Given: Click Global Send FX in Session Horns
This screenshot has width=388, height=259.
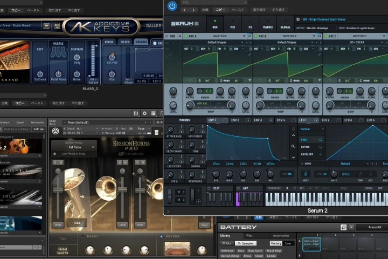Looking at the screenshot, I should tap(63, 251).
